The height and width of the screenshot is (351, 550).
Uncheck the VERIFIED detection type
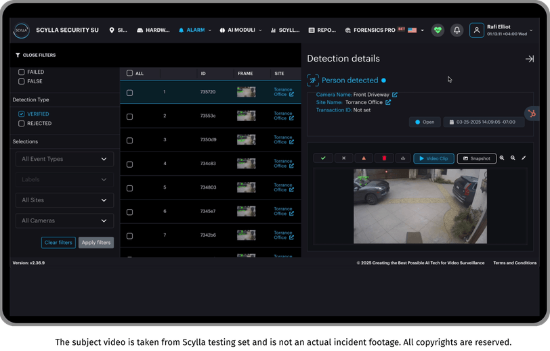(22, 114)
